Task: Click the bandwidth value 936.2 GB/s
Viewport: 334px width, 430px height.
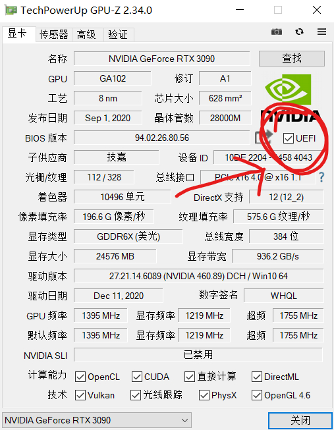Action: 278,256
